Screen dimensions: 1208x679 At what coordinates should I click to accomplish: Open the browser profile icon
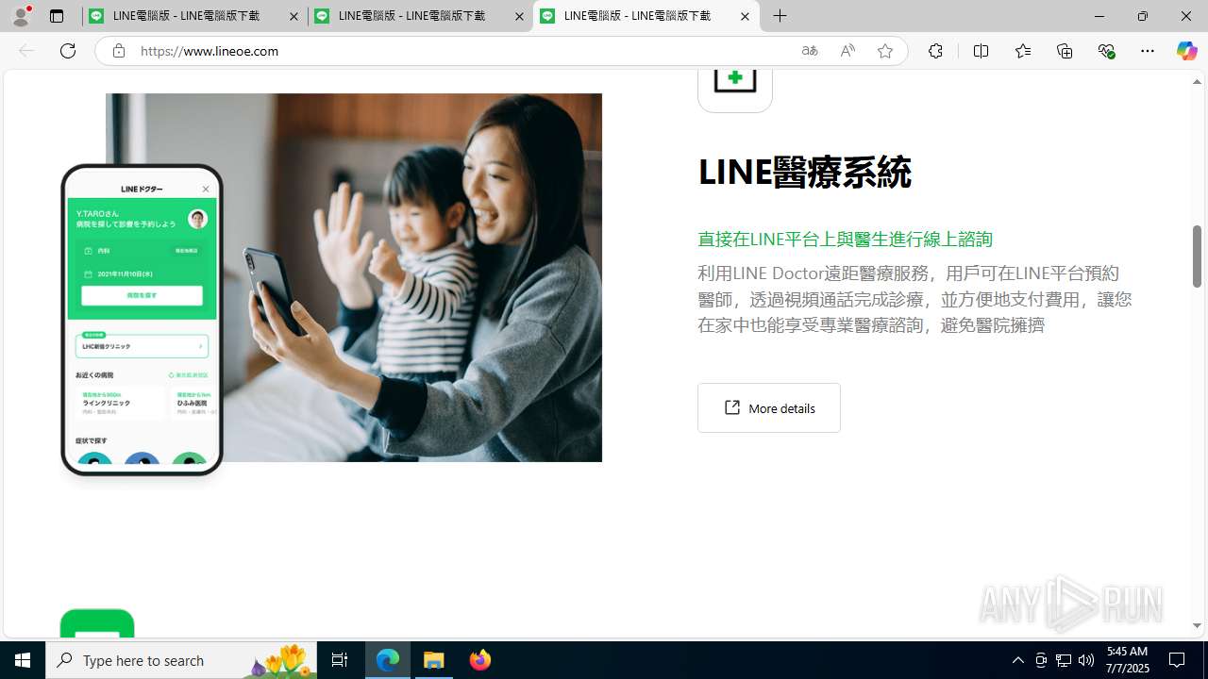pos(21,16)
